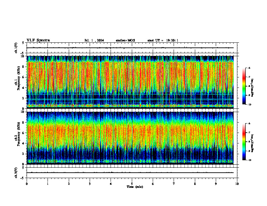
Task: Click the ch.2 PSD color scale bar
Action: [244, 142]
